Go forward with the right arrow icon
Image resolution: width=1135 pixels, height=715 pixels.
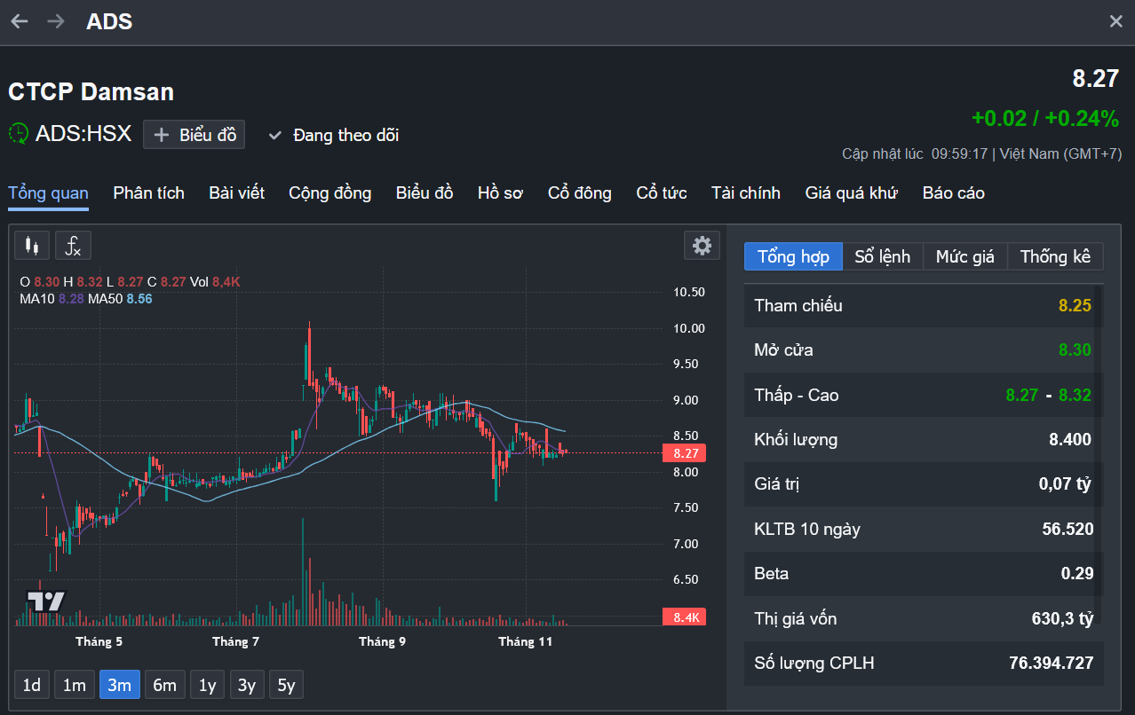coord(55,21)
